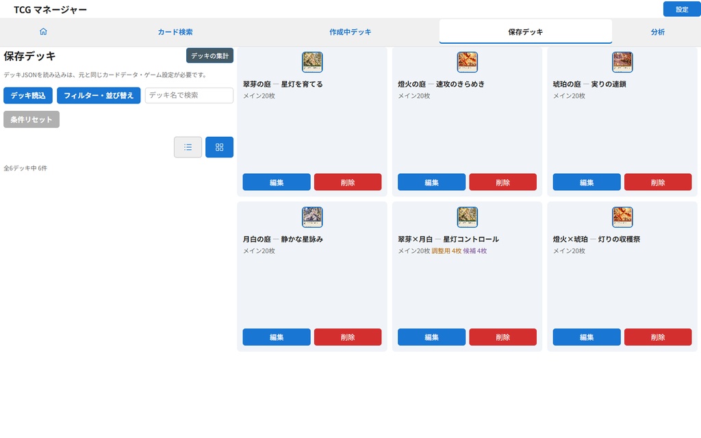Click the title 燈火×琥珀 ─ 灯りの収穫祭

596,239
